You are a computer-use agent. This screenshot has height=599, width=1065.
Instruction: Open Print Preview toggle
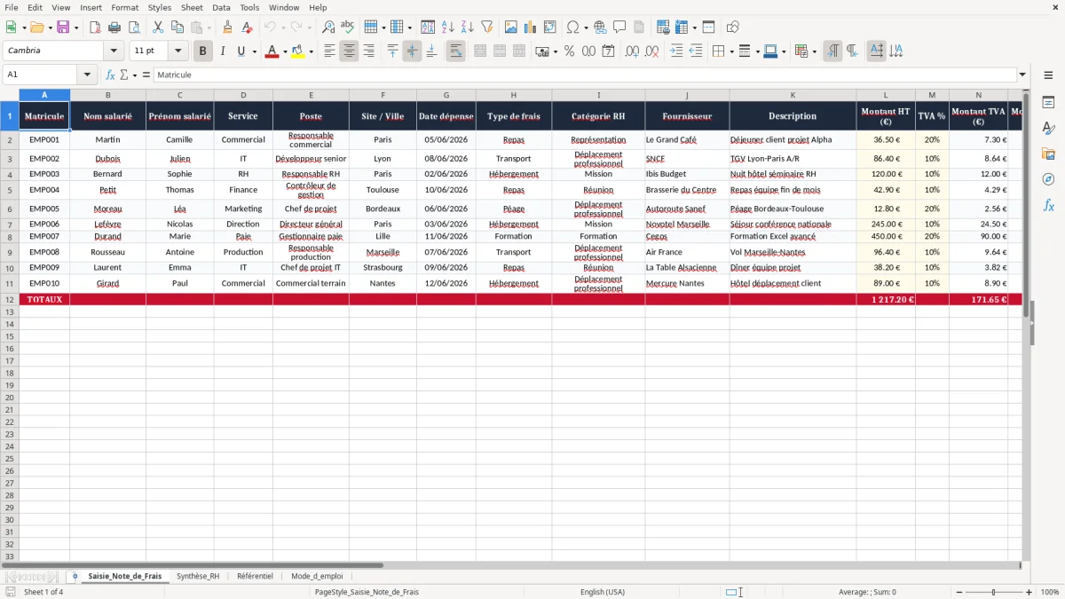click(x=134, y=28)
